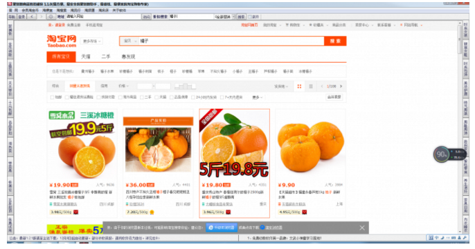475x249 pixels.
Task: Open the 发货地 location dropdown
Action: (281, 86)
